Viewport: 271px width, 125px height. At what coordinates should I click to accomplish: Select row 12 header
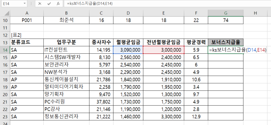[x=5, y=35]
